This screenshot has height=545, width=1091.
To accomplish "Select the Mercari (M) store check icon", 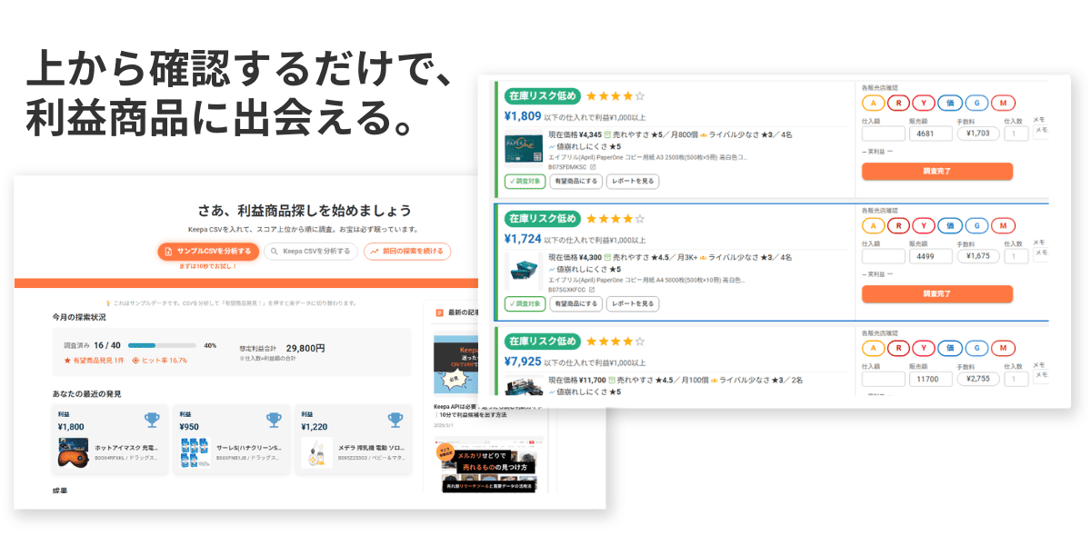I will [x=1004, y=102].
